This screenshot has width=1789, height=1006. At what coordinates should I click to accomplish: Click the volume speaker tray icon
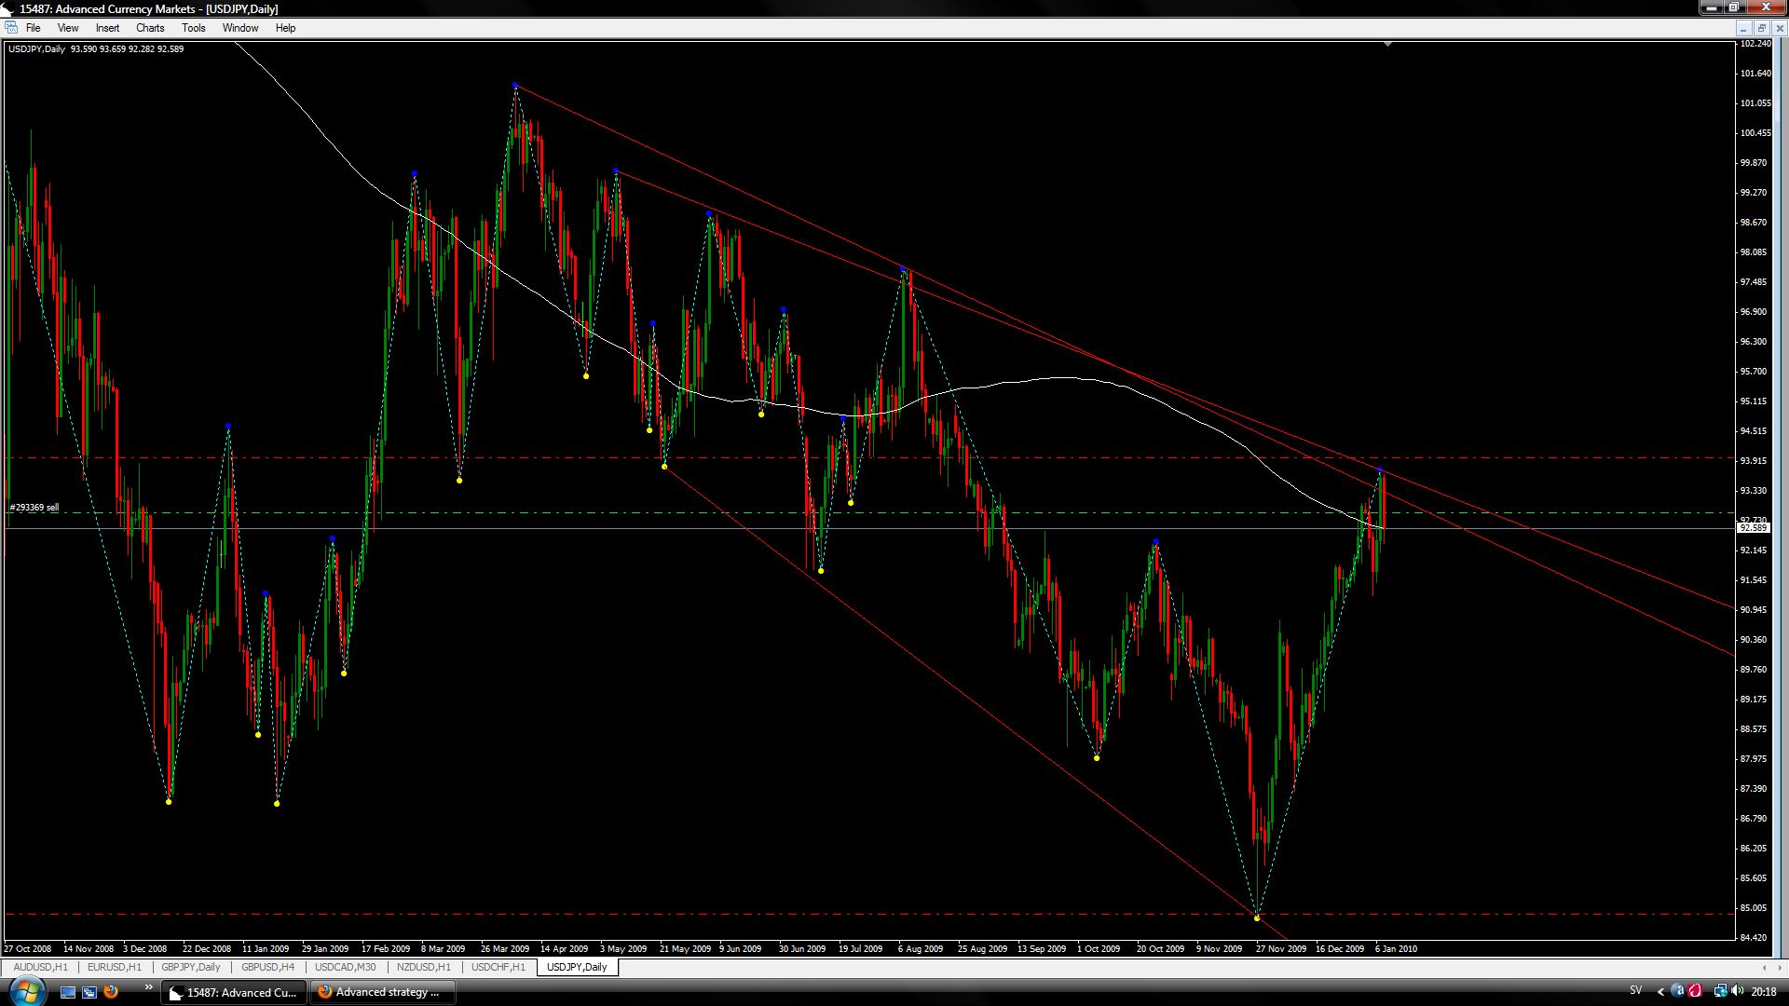tap(1736, 991)
